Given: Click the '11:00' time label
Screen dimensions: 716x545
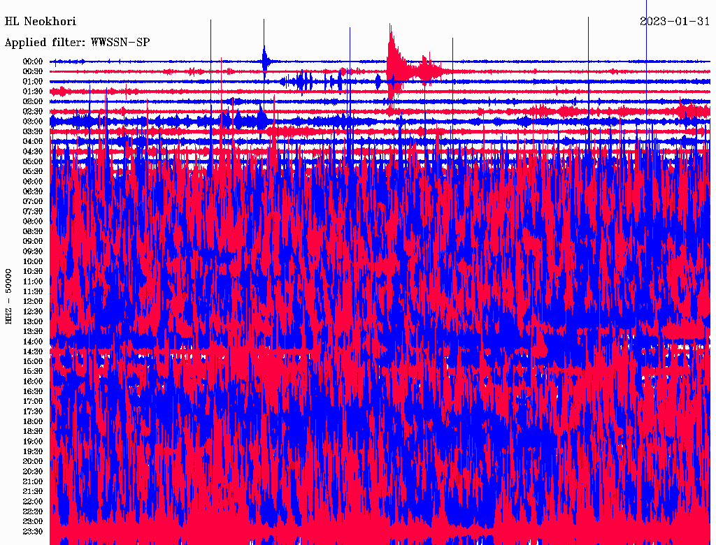Looking at the screenshot, I should tap(33, 282).
